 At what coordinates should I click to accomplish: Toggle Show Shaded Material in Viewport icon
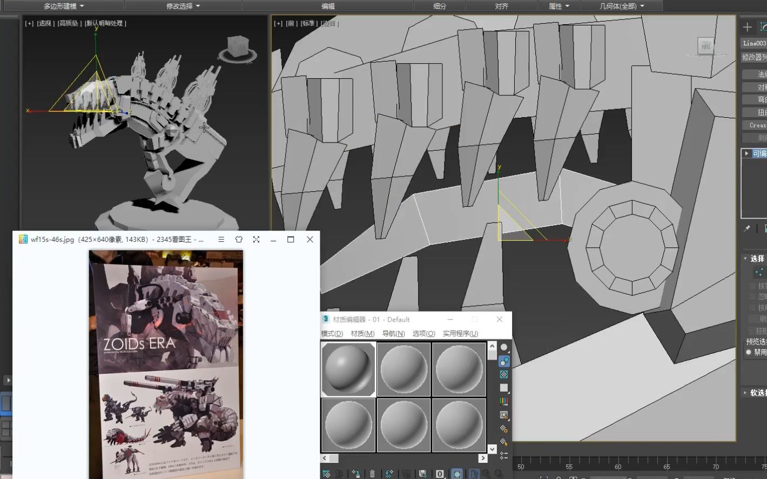(457, 473)
